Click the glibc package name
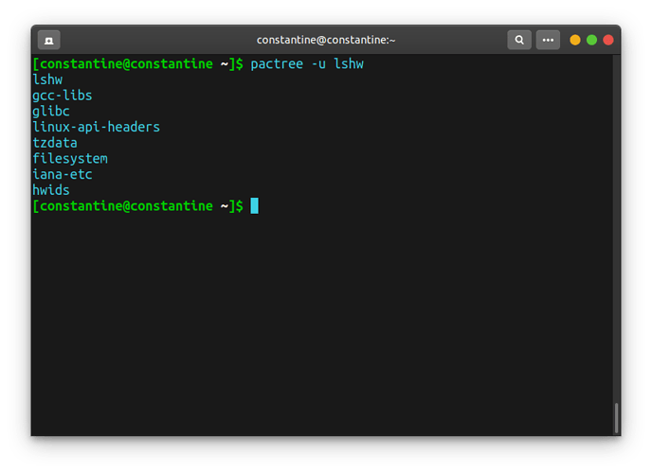 coord(51,112)
